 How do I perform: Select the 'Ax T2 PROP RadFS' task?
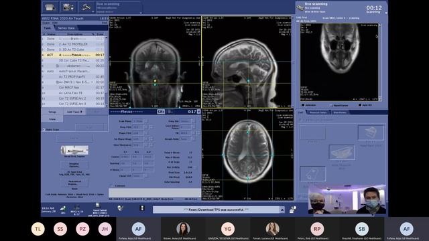[x=73, y=77]
